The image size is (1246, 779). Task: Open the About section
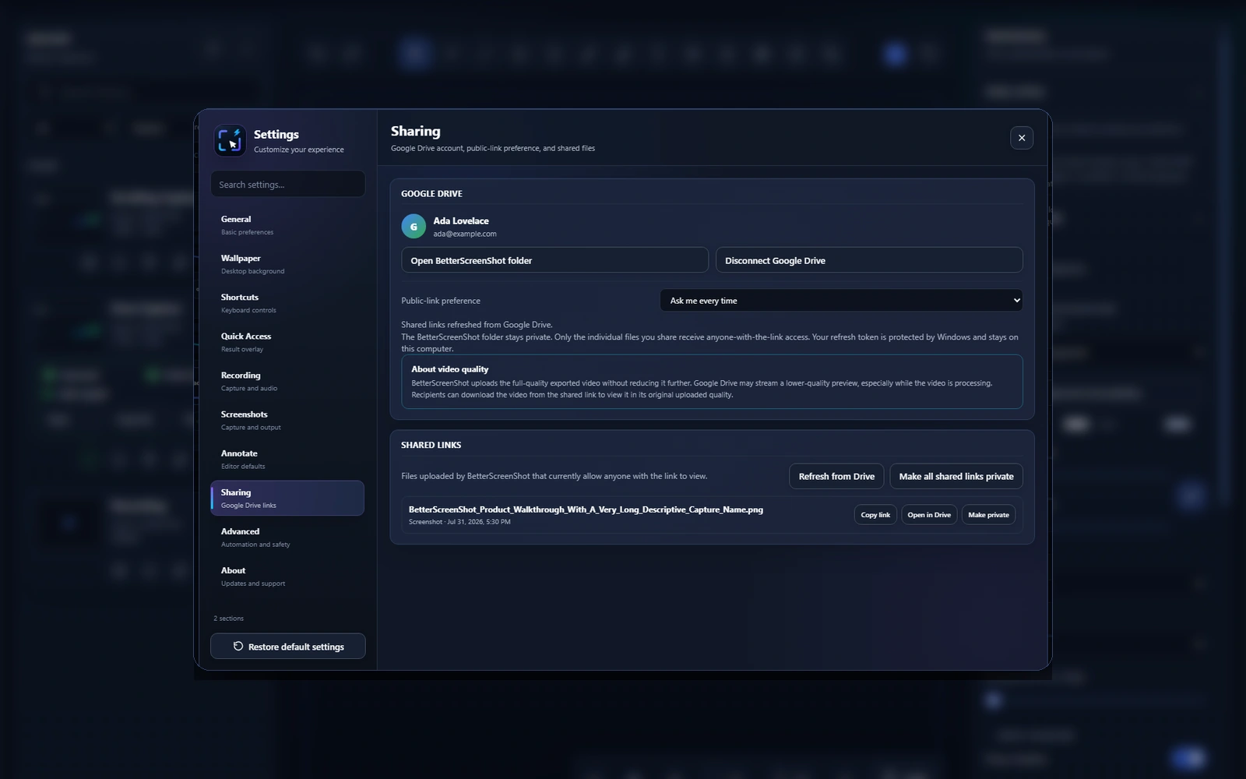coord(287,576)
